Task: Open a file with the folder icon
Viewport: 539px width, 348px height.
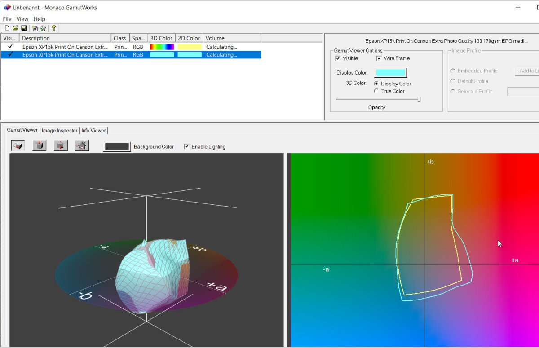Action: [x=15, y=28]
